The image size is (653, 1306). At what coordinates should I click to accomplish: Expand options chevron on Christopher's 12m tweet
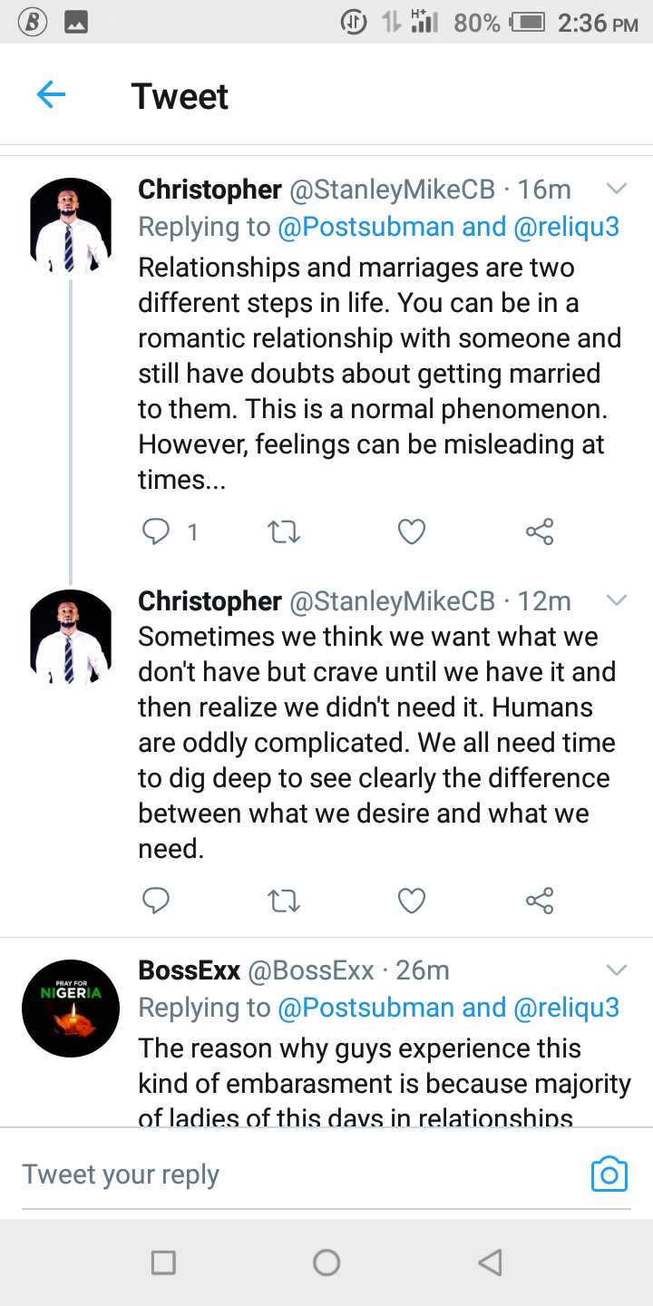click(x=616, y=600)
